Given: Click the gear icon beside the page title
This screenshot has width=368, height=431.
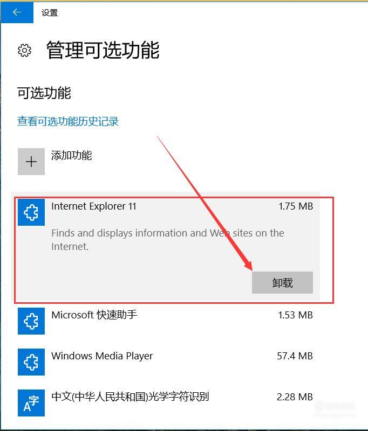Looking at the screenshot, I should (24, 50).
